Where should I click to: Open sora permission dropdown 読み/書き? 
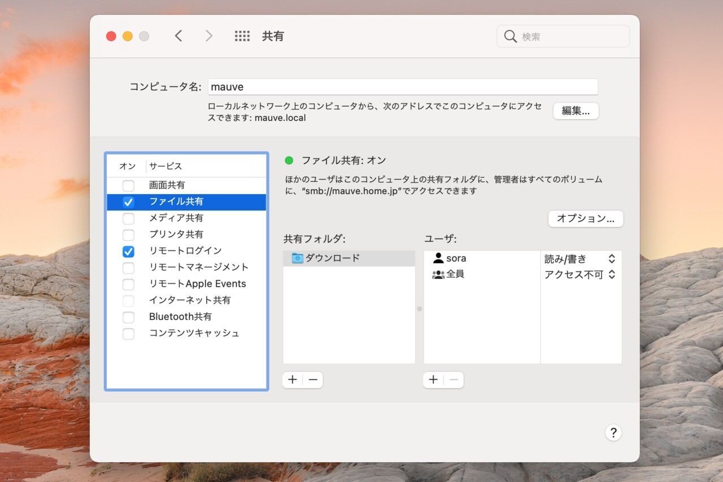pos(580,258)
